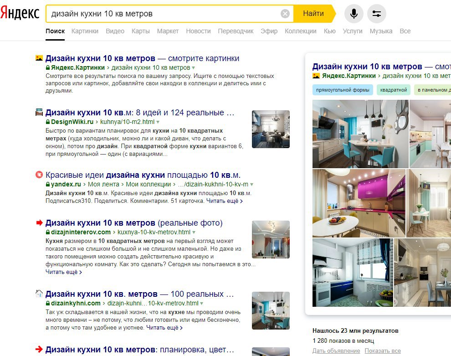Viewport: 451px width, 356px height.
Task: Click the Yandex Images favicon of first result
Action: (39, 58)
